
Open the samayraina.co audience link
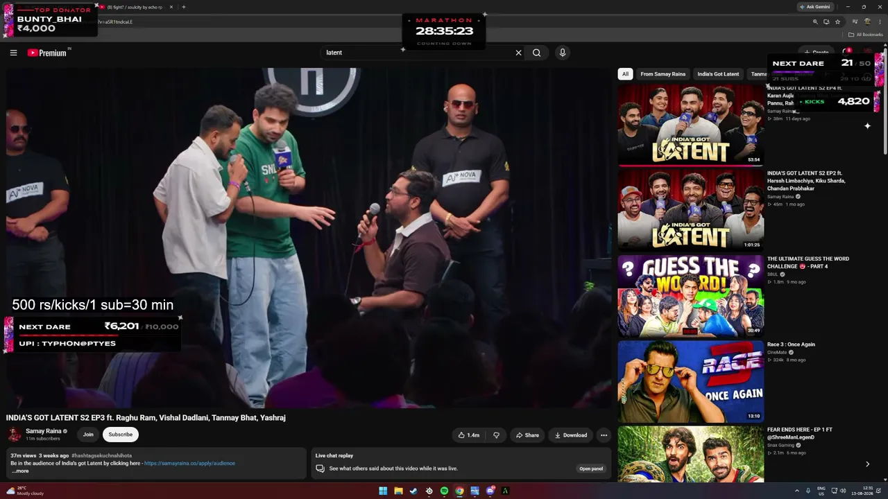click(189, 463)
